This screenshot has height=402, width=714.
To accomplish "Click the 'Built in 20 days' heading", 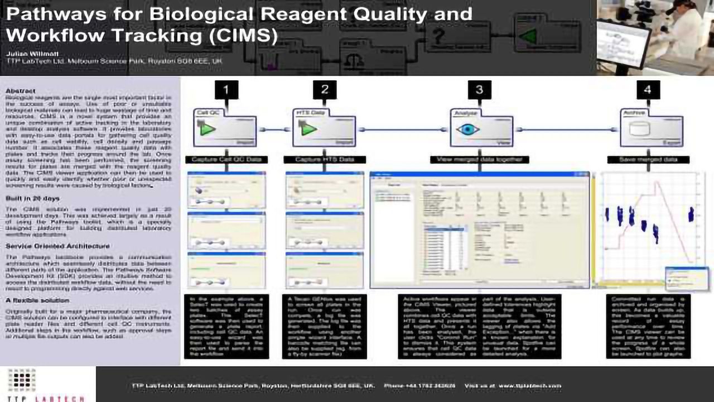I will 32,199.
